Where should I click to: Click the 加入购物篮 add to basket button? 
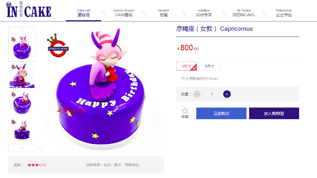pos(274,113)
